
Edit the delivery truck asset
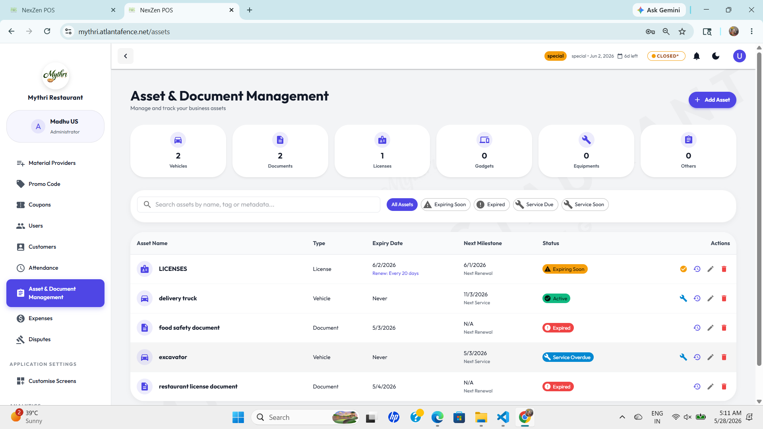(x=711, y=298)
